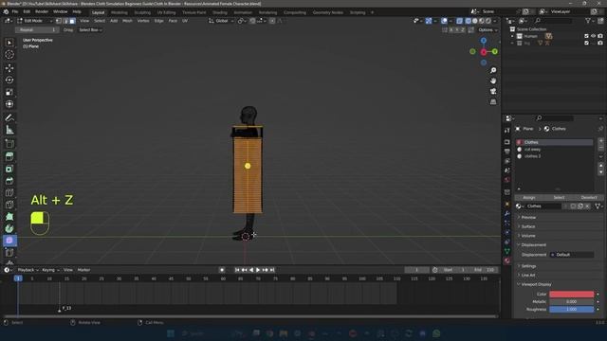Open the Render properties tab icon

tap(507, 142)
